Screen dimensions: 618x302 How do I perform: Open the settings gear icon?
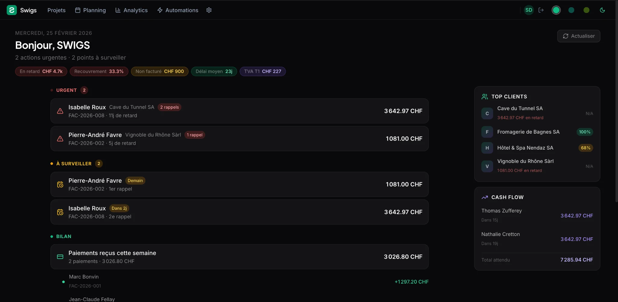209,10
